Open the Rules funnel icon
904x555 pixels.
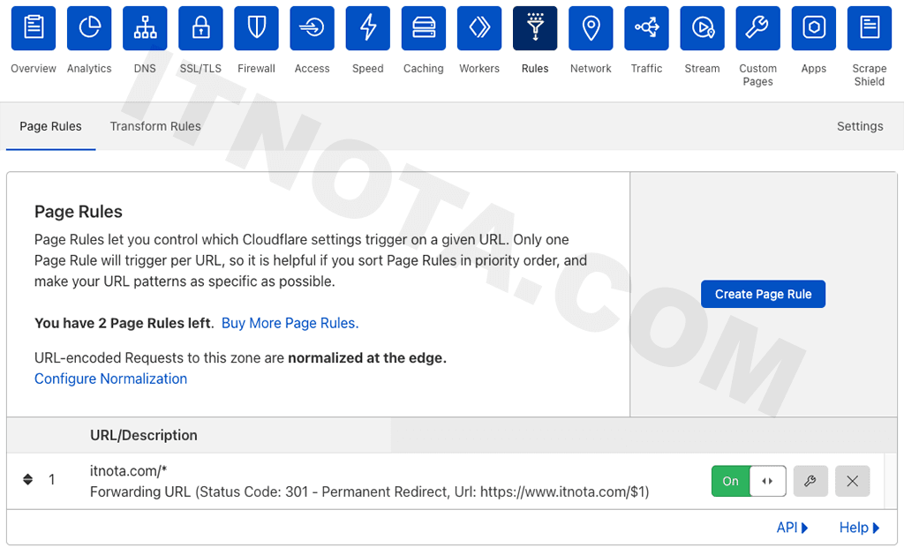pos(535,28)
